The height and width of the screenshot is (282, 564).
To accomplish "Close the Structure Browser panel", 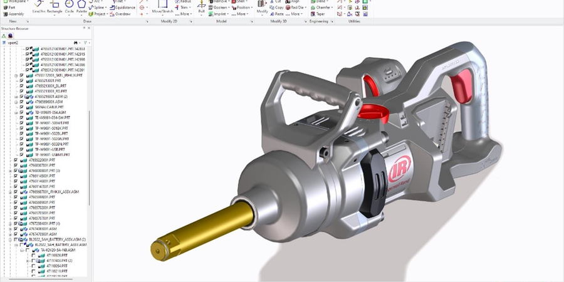I will click(x=88, y=28).
